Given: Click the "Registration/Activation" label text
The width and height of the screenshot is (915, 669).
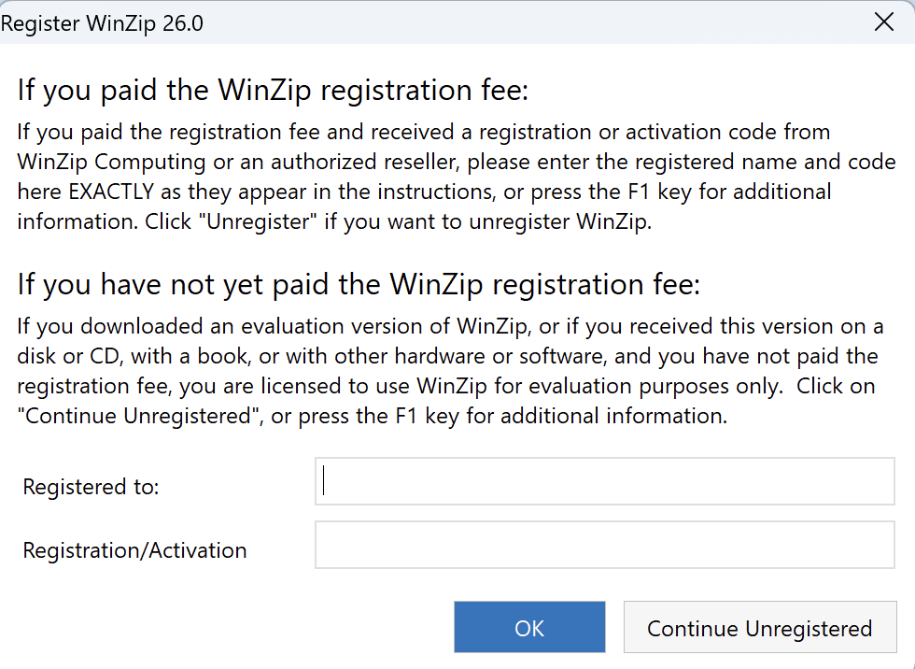Looking at the screenshot, I should (x=134, y=550).
